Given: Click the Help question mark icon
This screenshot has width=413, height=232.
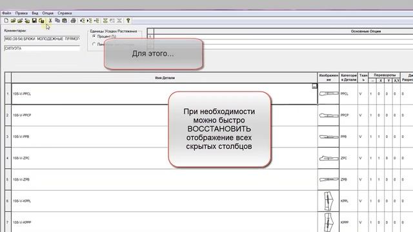Looking at the screenshot, I should click(128, 21).
